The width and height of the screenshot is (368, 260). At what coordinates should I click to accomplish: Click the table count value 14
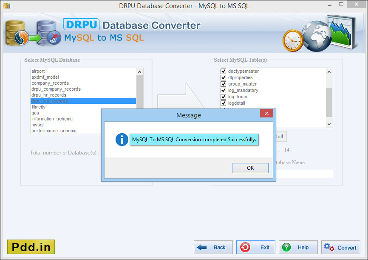point(286,150)
